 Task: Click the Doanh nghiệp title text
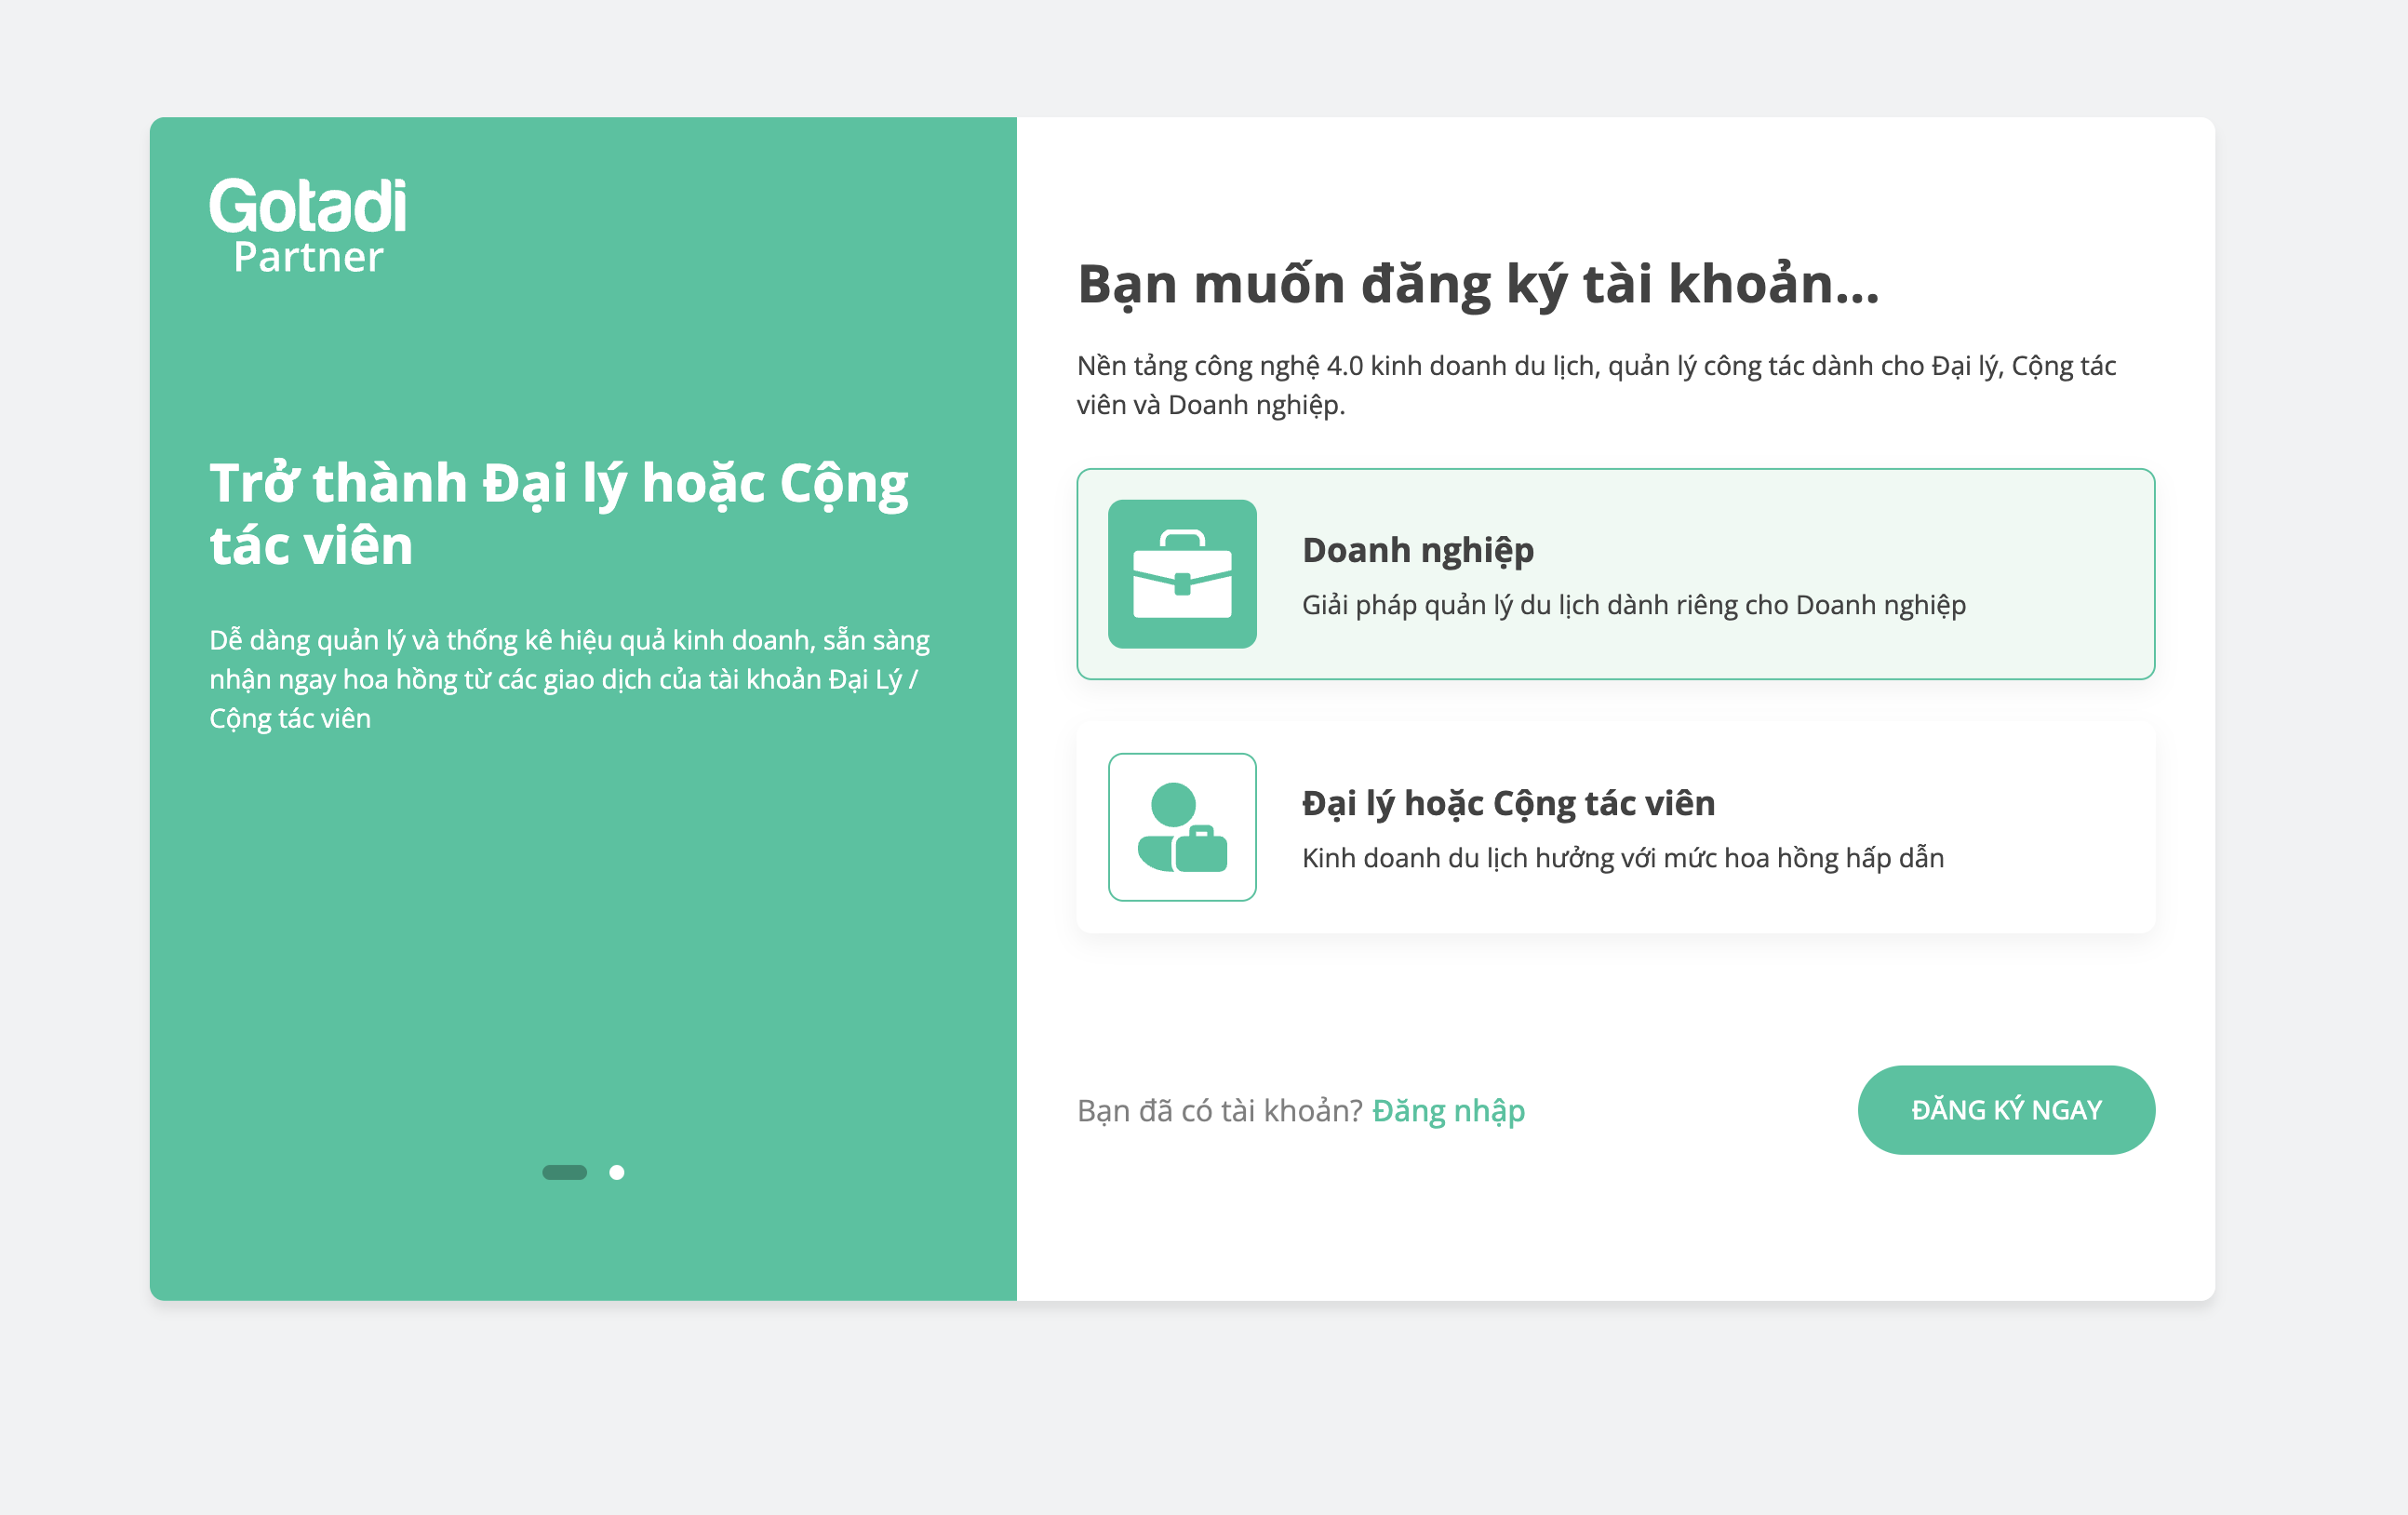1417,550
